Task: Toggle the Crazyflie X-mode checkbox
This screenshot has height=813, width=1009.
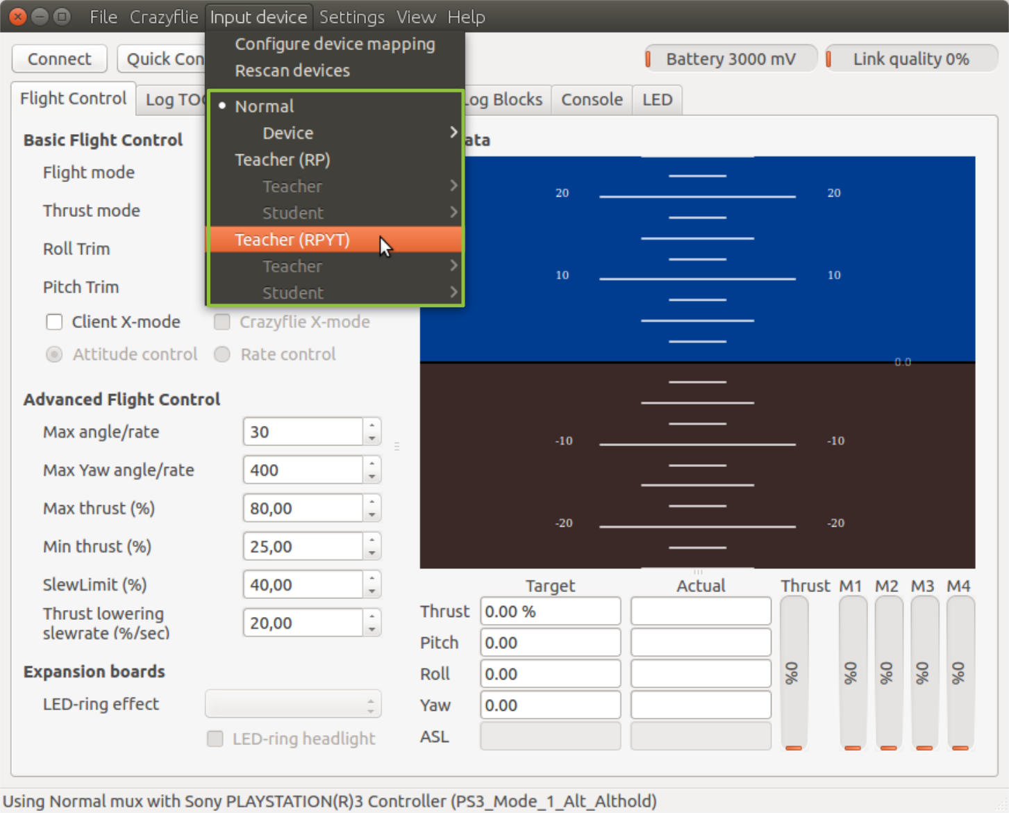Action: [222, 322]
